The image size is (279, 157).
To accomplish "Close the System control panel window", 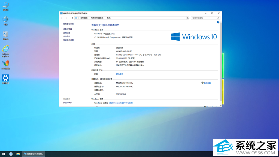I will (219, 13).
